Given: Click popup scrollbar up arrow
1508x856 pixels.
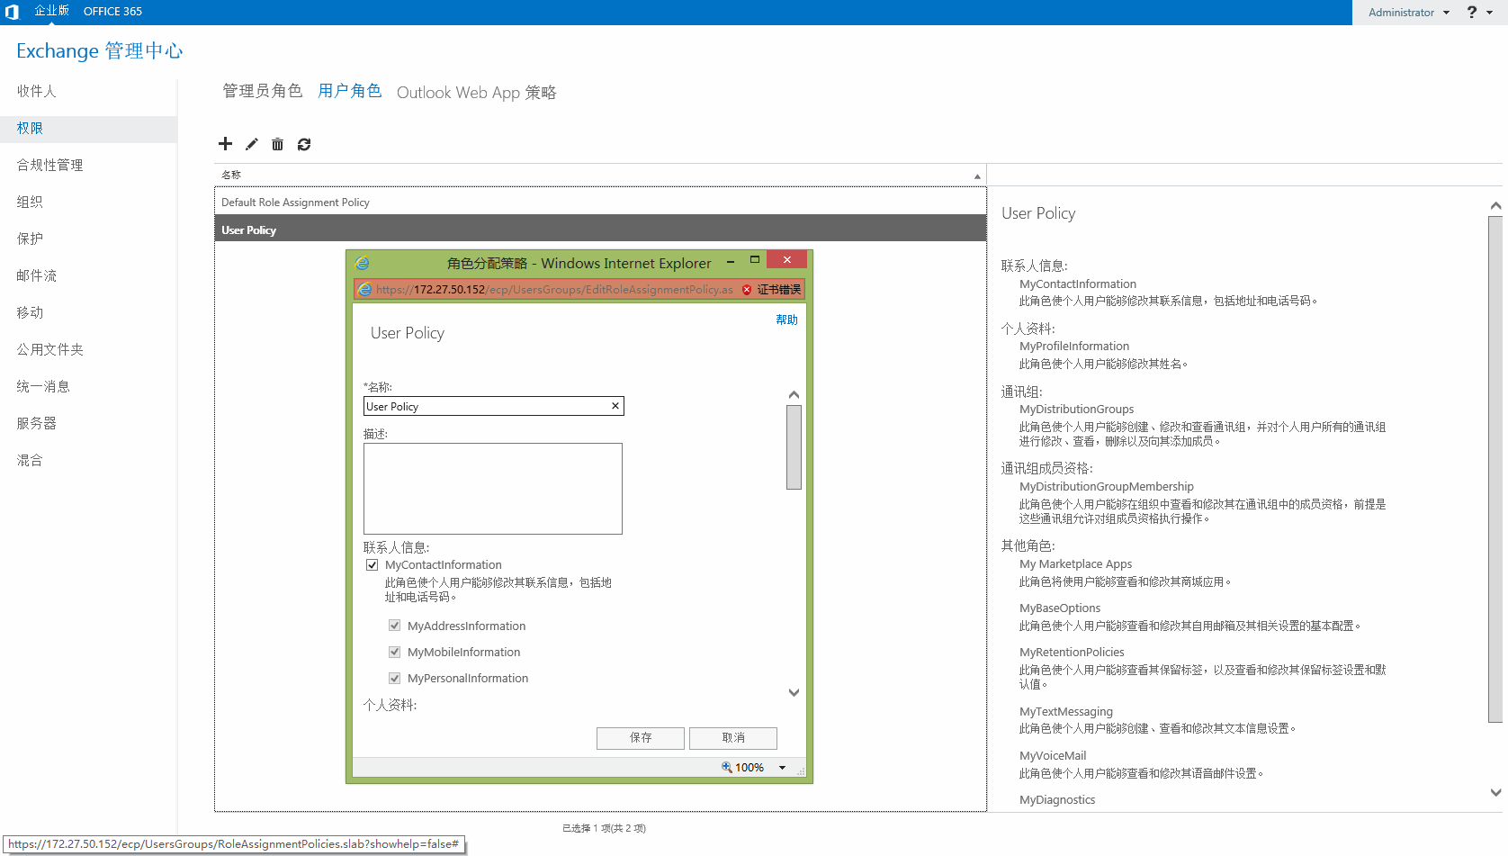Looking at the screenshot, I should [794, 394].
